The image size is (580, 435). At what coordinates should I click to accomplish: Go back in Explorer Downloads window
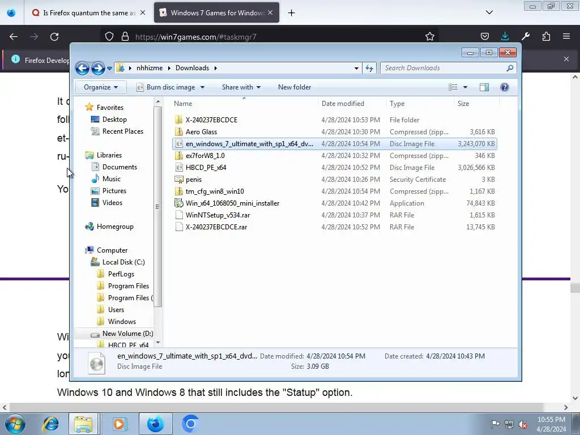82,68
